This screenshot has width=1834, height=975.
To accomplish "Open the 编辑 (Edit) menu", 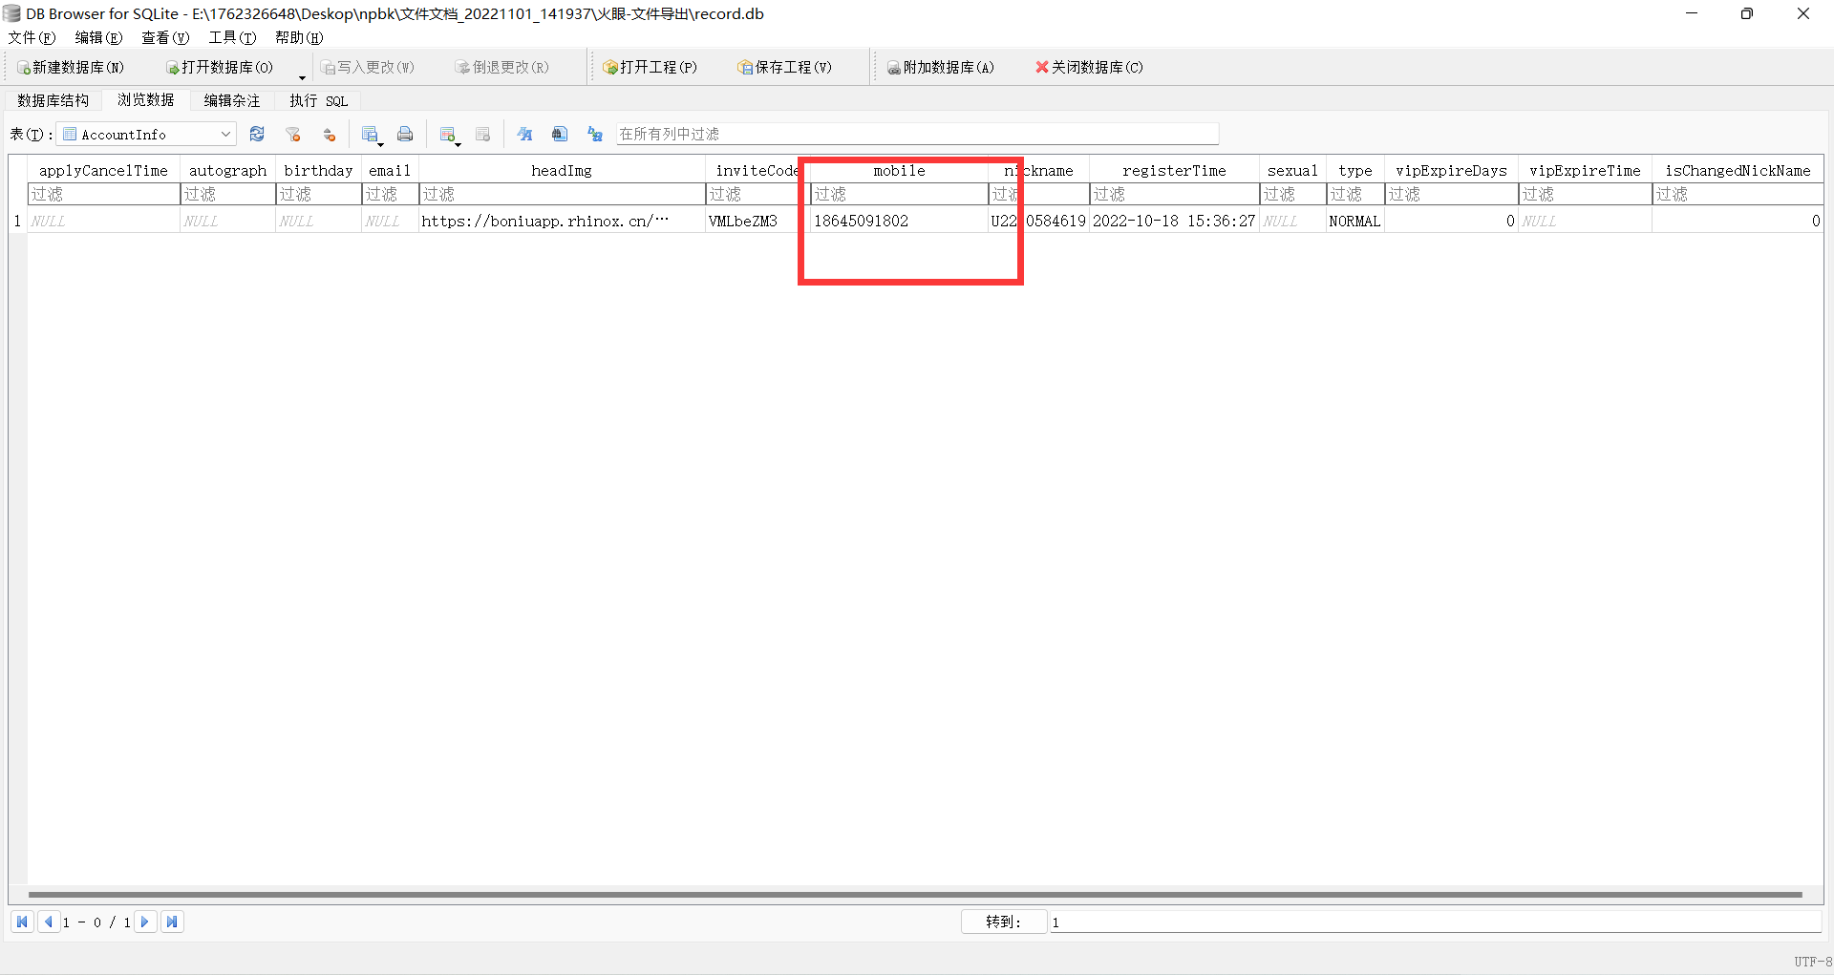I will coord(99,37).
